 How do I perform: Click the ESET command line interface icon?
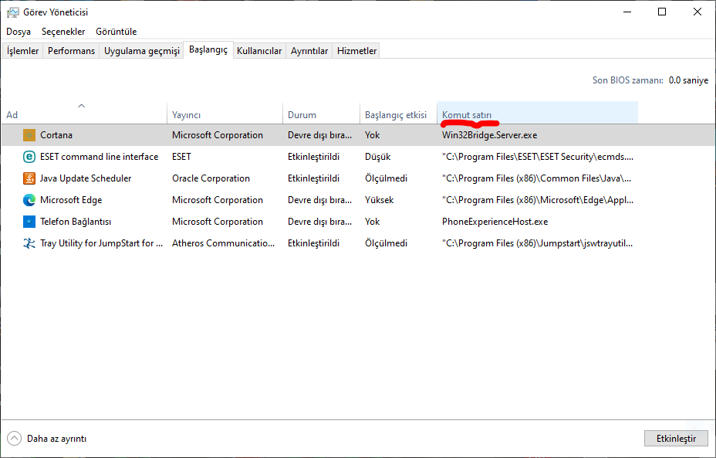pos(29,157)
